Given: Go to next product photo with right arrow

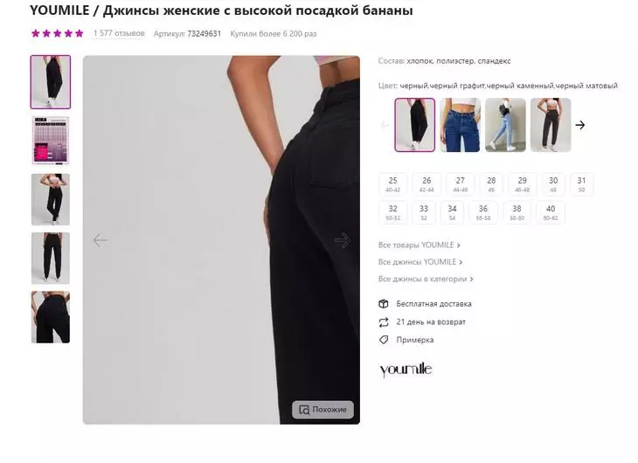Looking at the screenshot, I should [x=343, y=240].
